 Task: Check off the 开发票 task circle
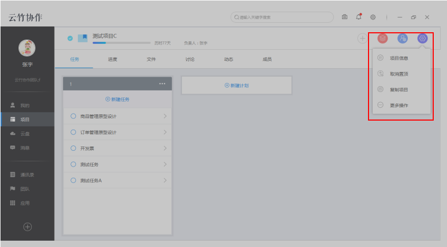click(73, 149)
